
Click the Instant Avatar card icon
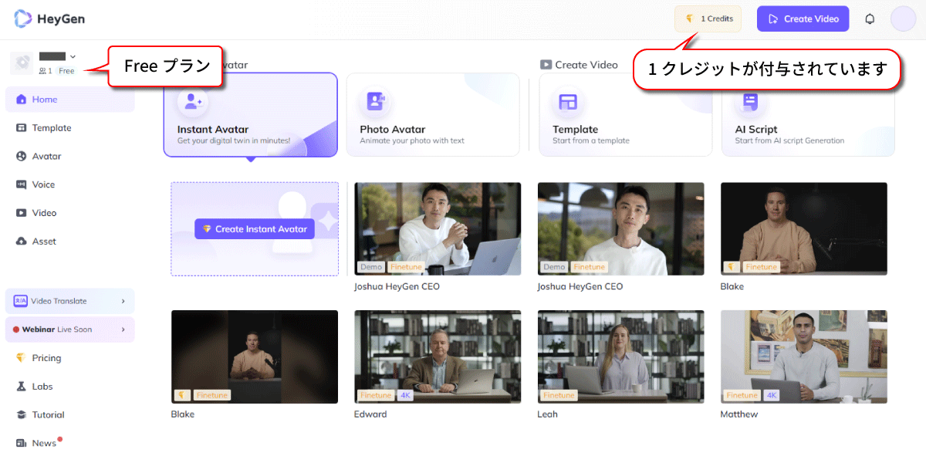pyautogui.click(x=193, y=102)
